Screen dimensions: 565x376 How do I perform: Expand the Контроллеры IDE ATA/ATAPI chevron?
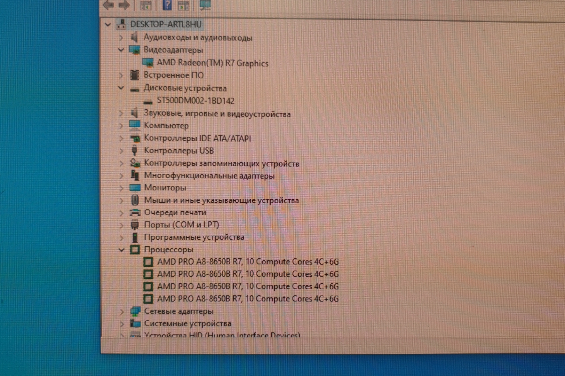(121, 138)
